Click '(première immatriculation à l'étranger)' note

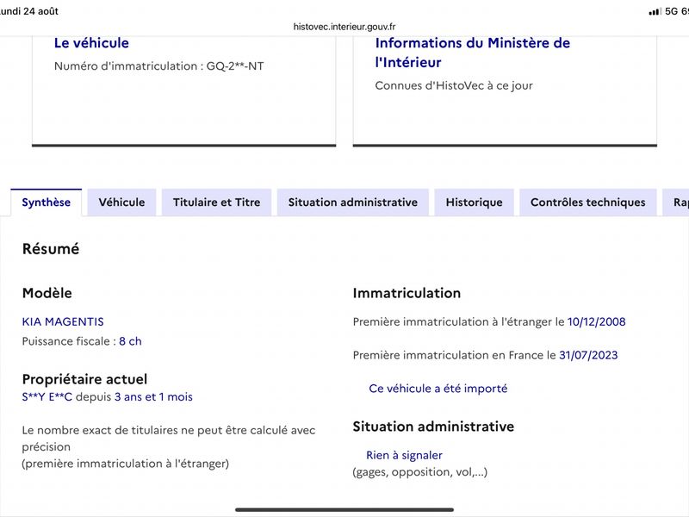(125, 464)
